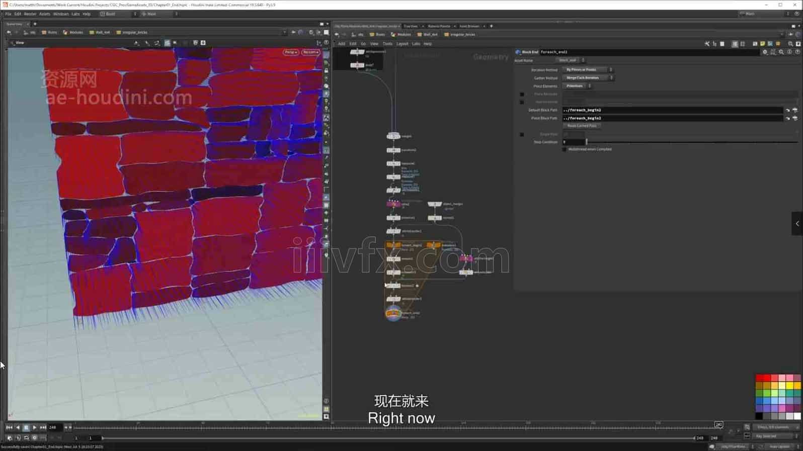This screenshot has height=451, width=803.
Task: Find node with network search icon
Action: click(x=790, y=44)
